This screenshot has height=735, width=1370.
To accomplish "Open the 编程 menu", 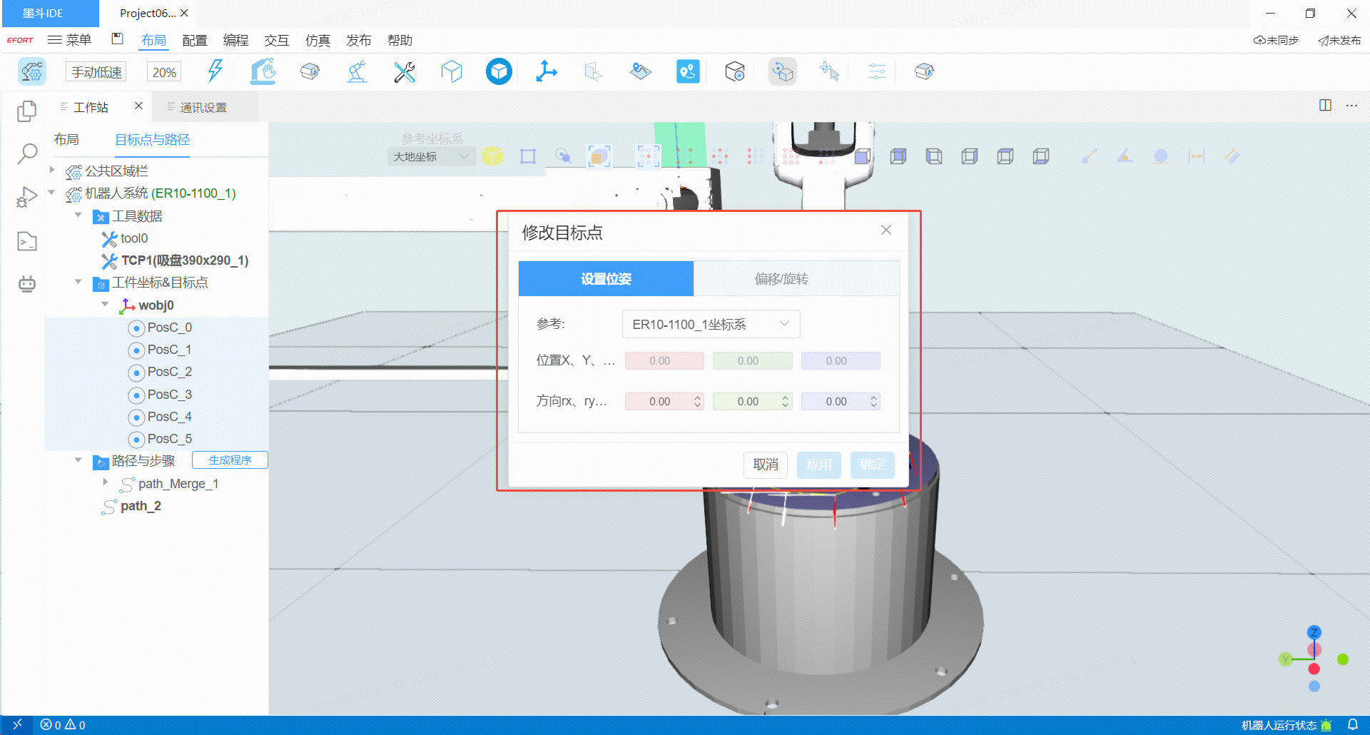I will 235,41.
